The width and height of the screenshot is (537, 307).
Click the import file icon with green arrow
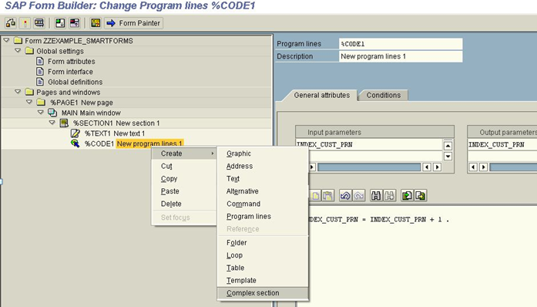tap(407, 195)
